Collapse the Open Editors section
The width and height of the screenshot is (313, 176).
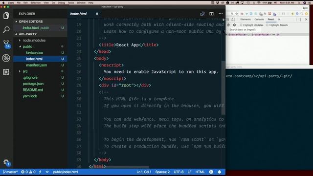pyautogui.click(x=16, y=22)
